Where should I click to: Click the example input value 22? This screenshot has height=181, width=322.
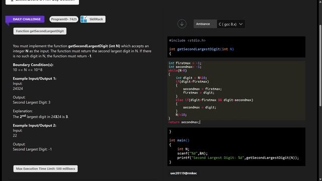click(15, 136)
